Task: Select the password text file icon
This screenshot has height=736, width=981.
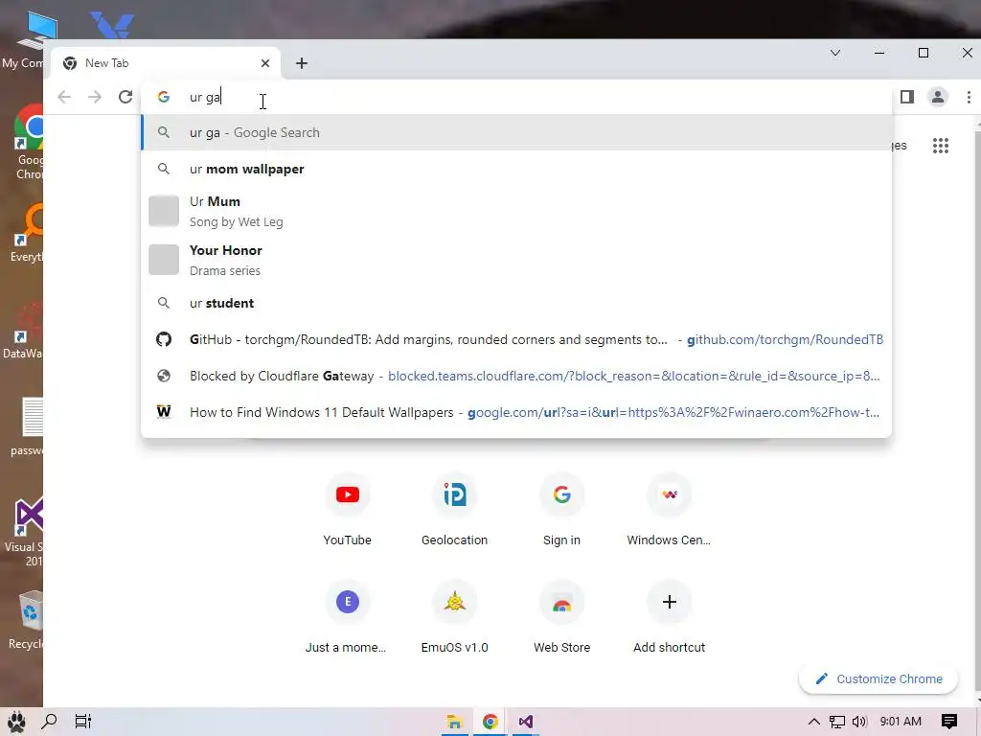Action: (x=26, y=426)
